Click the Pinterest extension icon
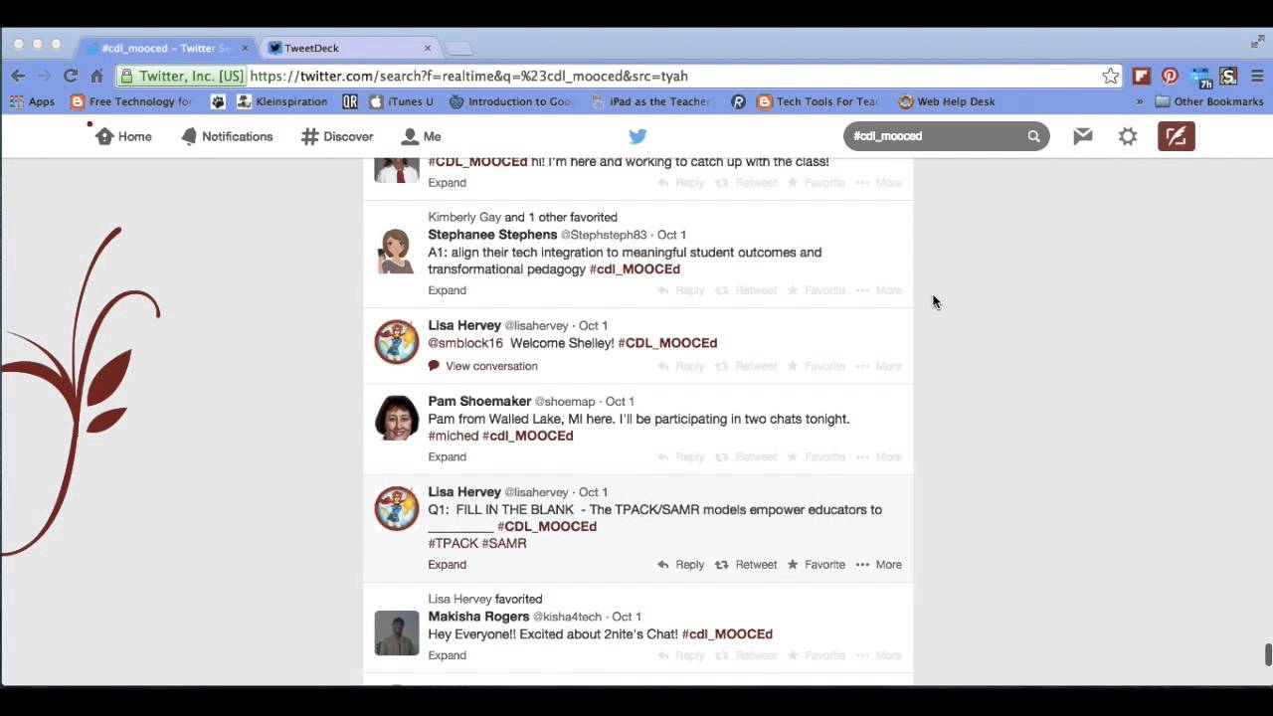Image resolution: width=1273 pixels, height=716 pixels. (x=1170, y=76)
